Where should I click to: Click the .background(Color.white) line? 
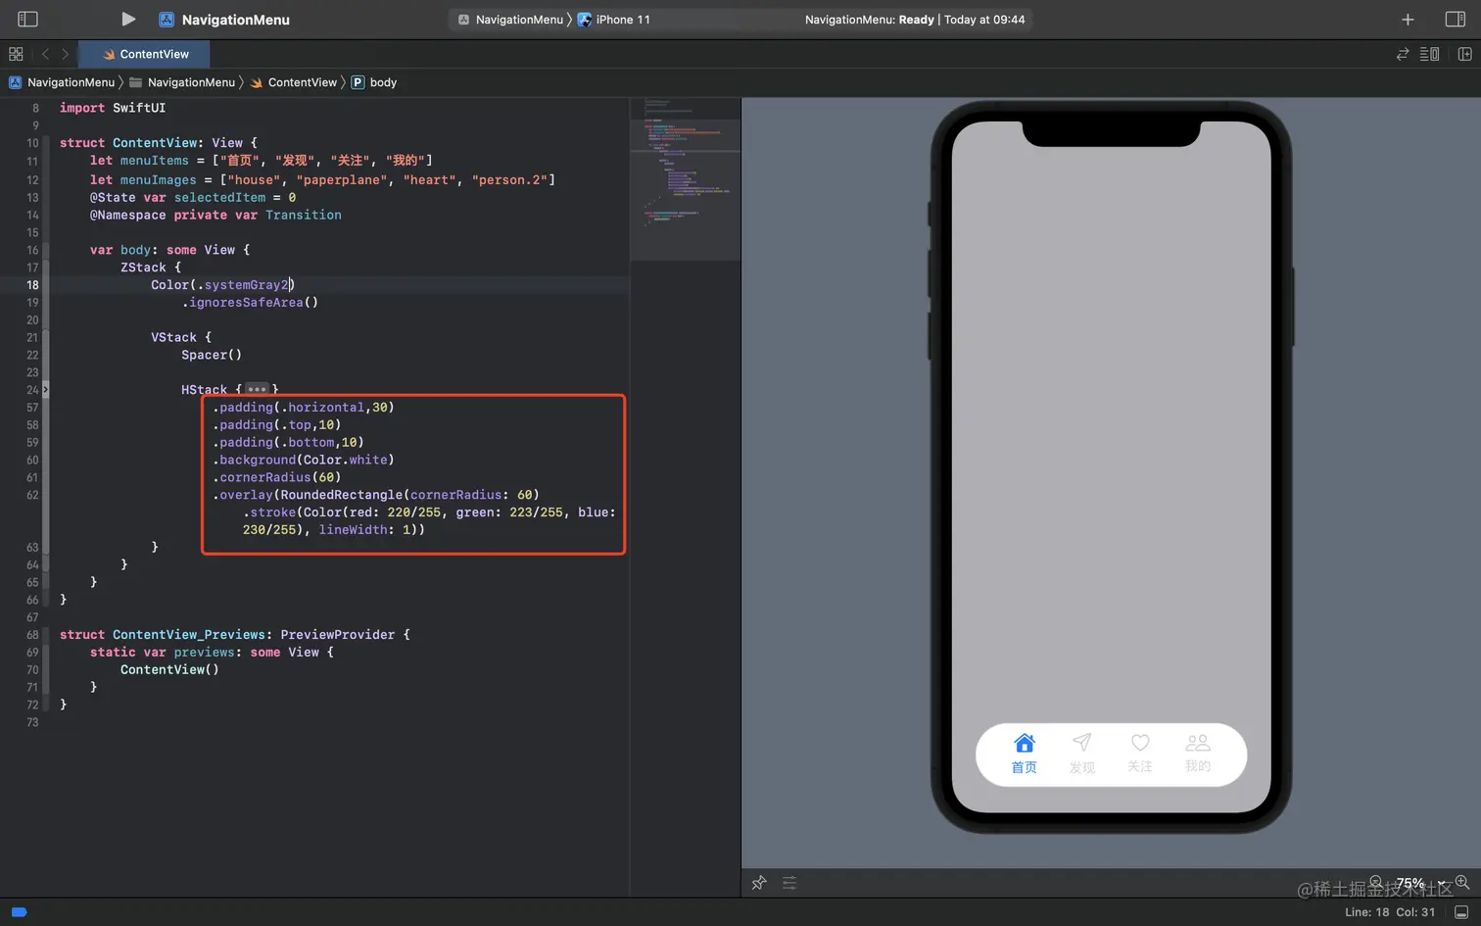click(x=303, y=460)
